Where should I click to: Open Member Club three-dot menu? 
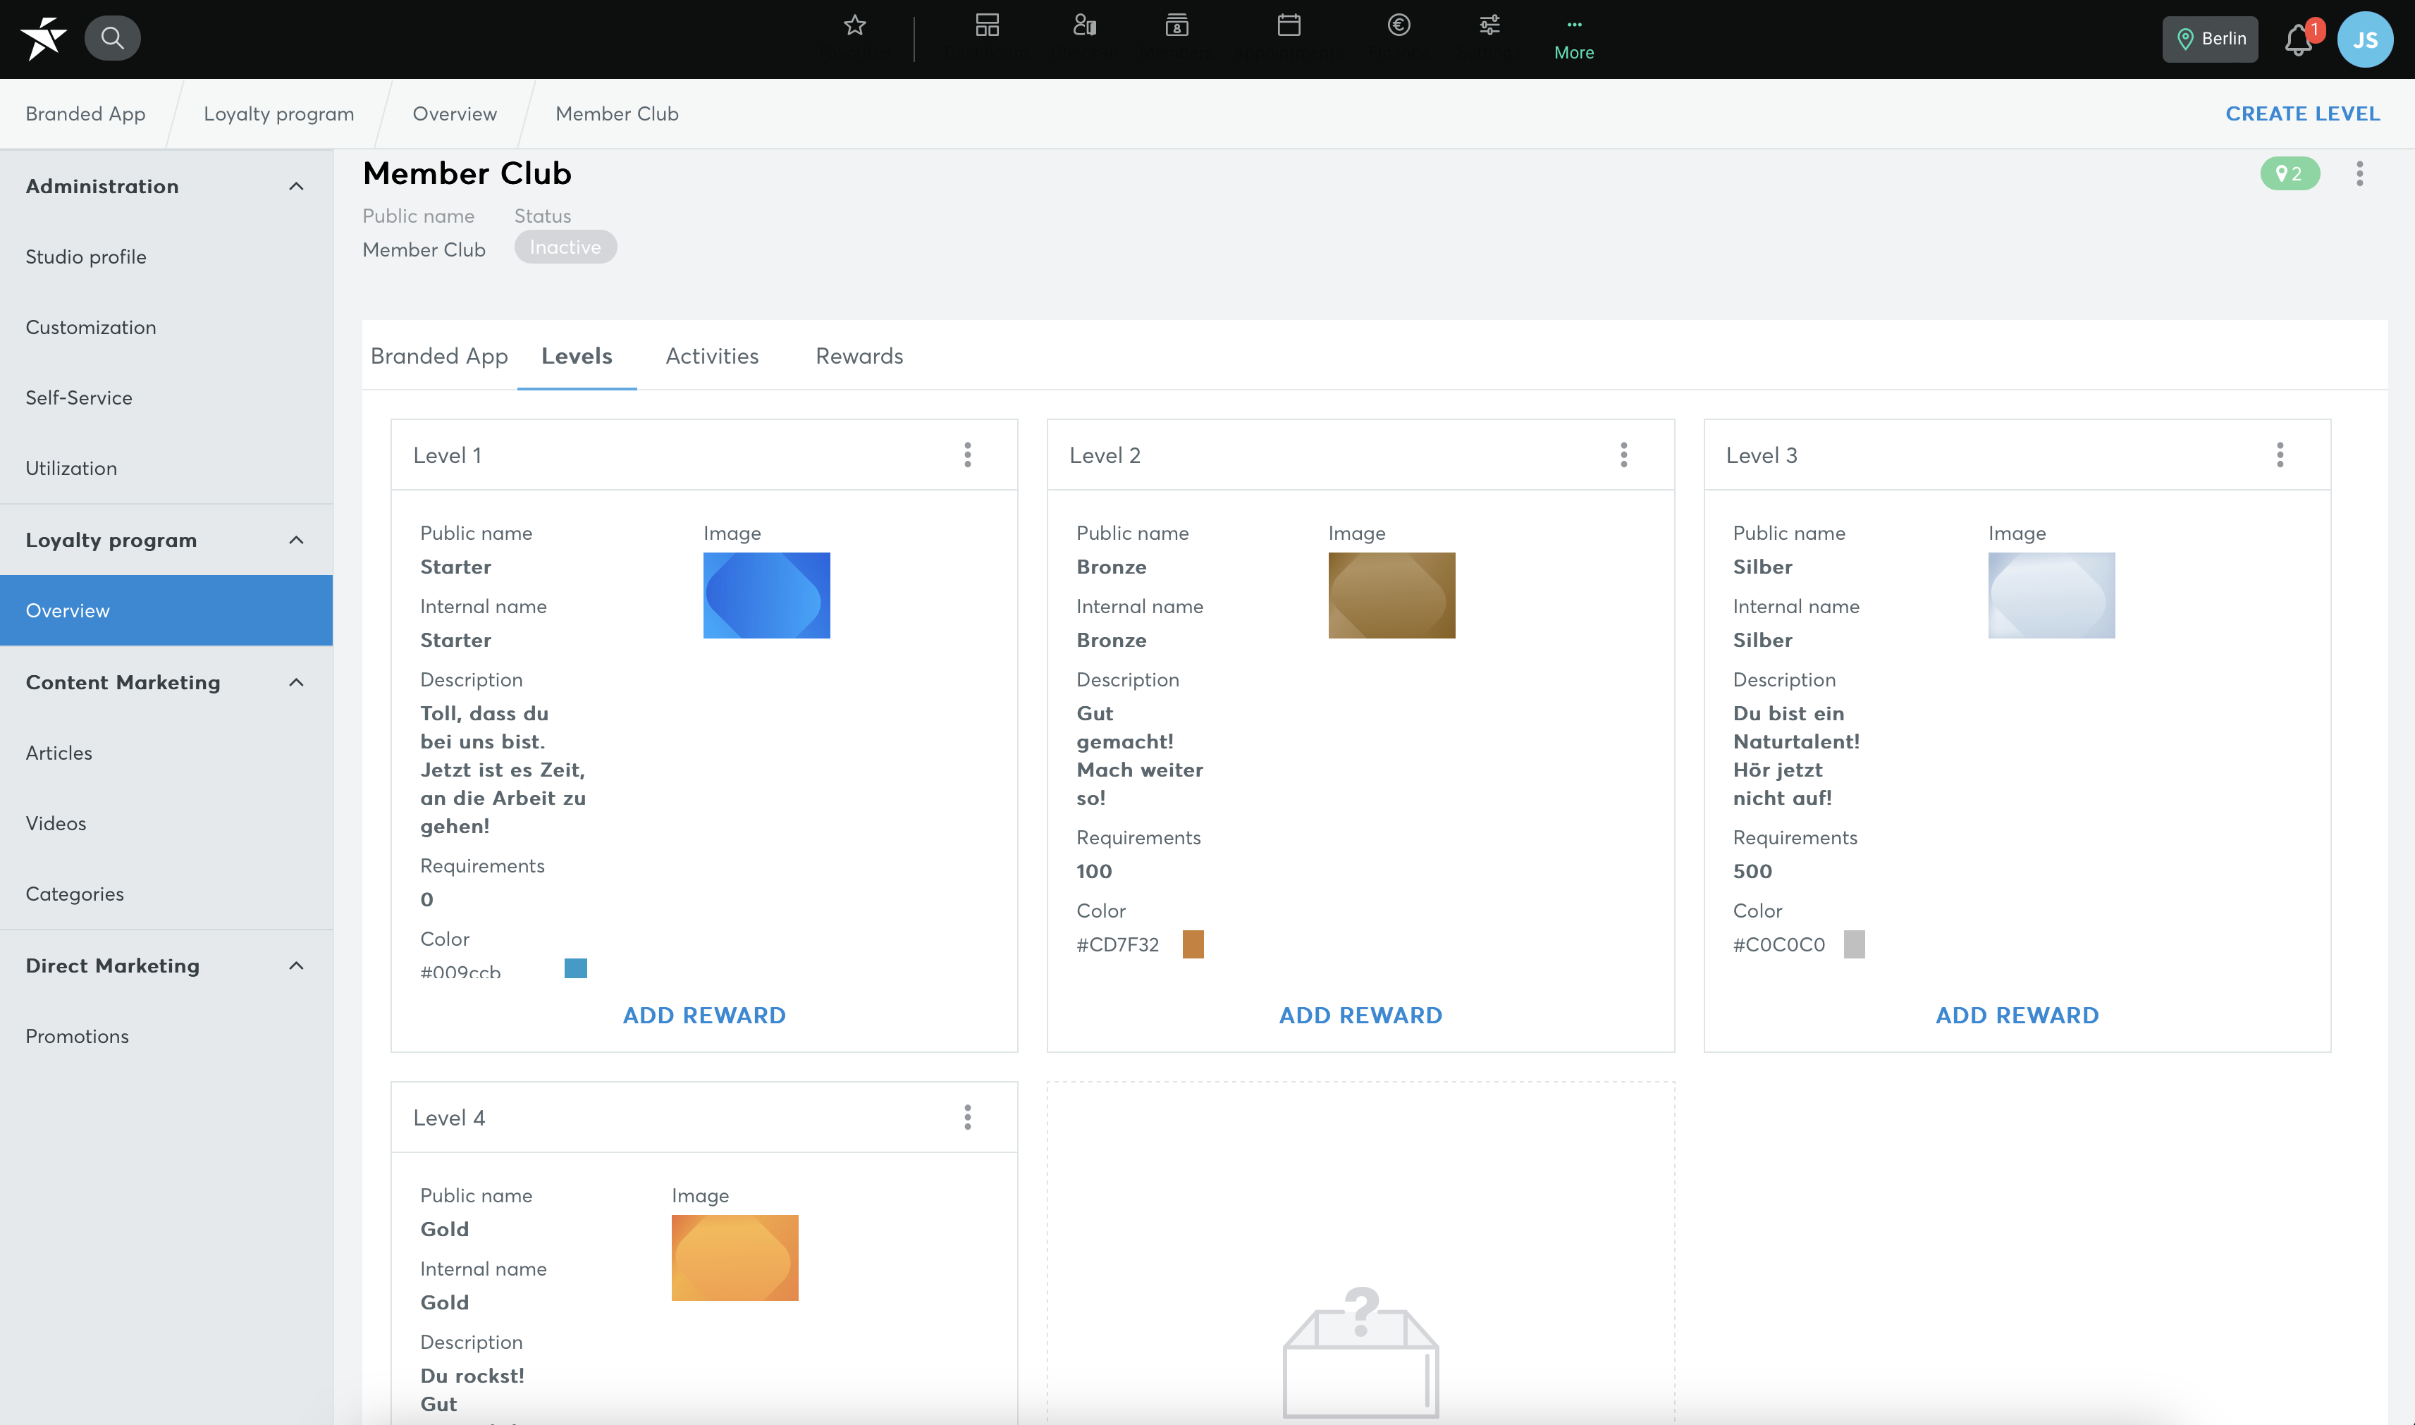pyautogui.click(x=2359, y=174)
